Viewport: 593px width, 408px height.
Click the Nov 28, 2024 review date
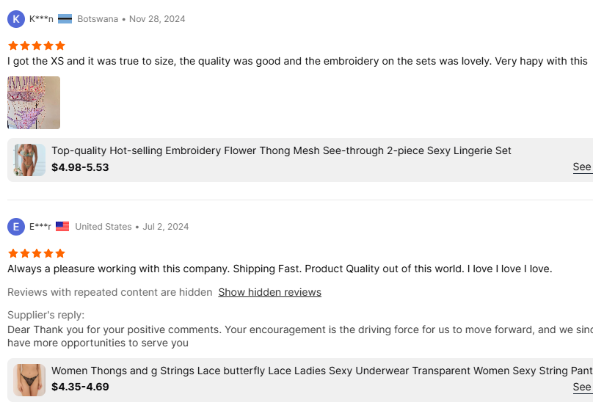pos(157,19)
